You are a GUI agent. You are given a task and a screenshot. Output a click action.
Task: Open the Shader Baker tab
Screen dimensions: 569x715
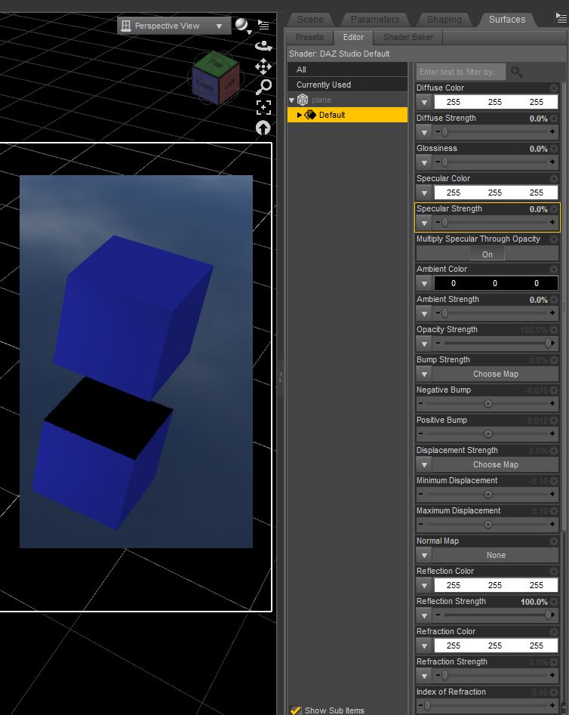pos(408,37)
